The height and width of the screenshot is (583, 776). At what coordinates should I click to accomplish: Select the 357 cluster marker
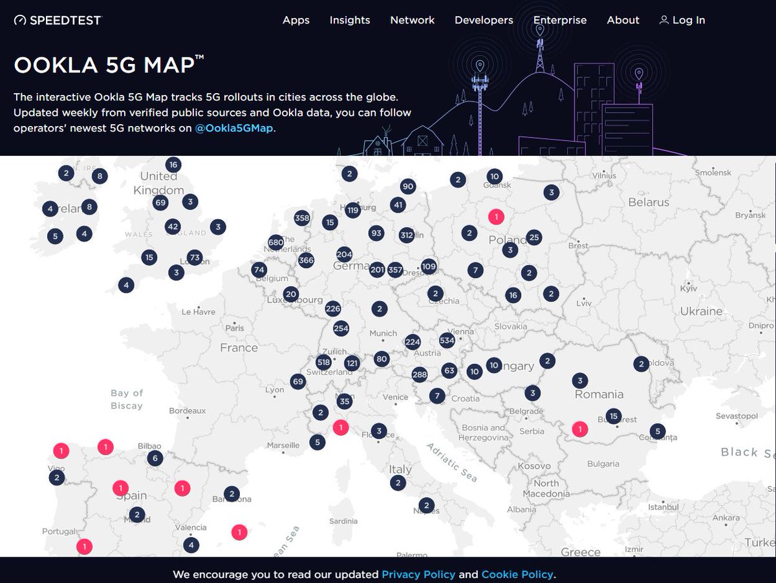[395, 270]
